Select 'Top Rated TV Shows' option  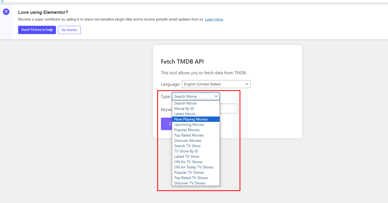tap(196, 178)
